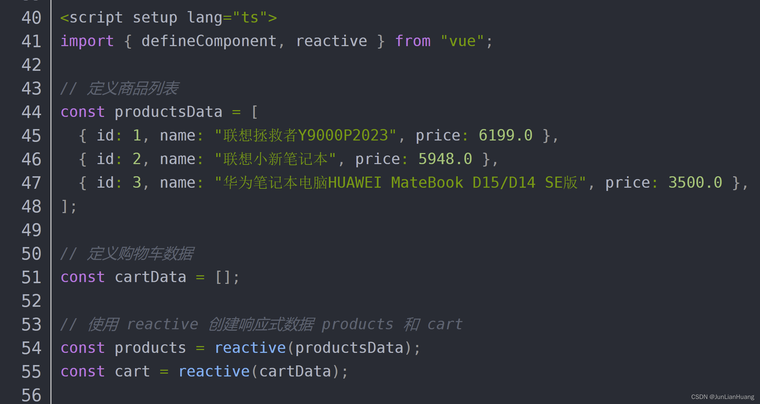Click the CSDN @JunLianHuang watermark

(722, 397)
